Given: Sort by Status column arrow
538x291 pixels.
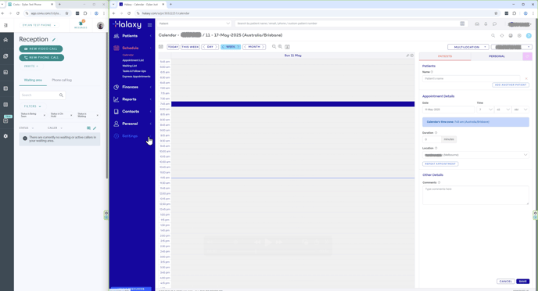Looking at the screenshot, I should click(33, 128).
